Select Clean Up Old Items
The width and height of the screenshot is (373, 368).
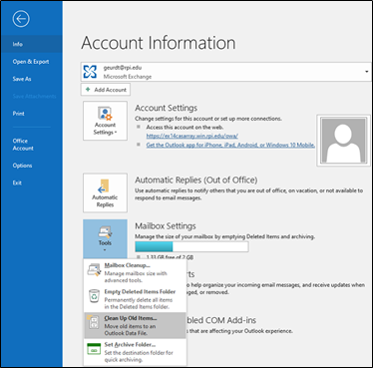coord(135,325)
